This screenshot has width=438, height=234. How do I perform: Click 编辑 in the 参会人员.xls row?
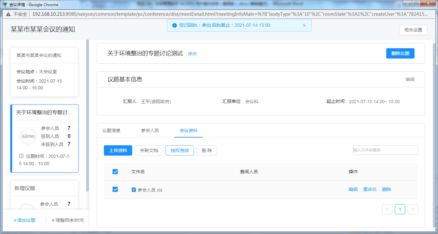[353, 190]
